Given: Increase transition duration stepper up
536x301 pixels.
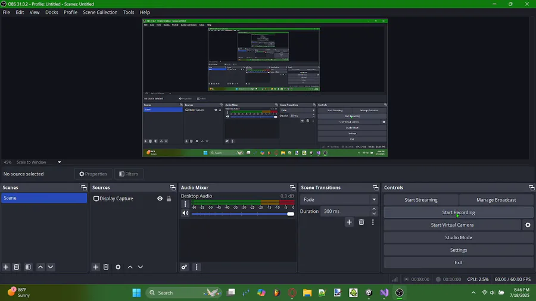Looking at the screenshot, I should pos(374,209).
